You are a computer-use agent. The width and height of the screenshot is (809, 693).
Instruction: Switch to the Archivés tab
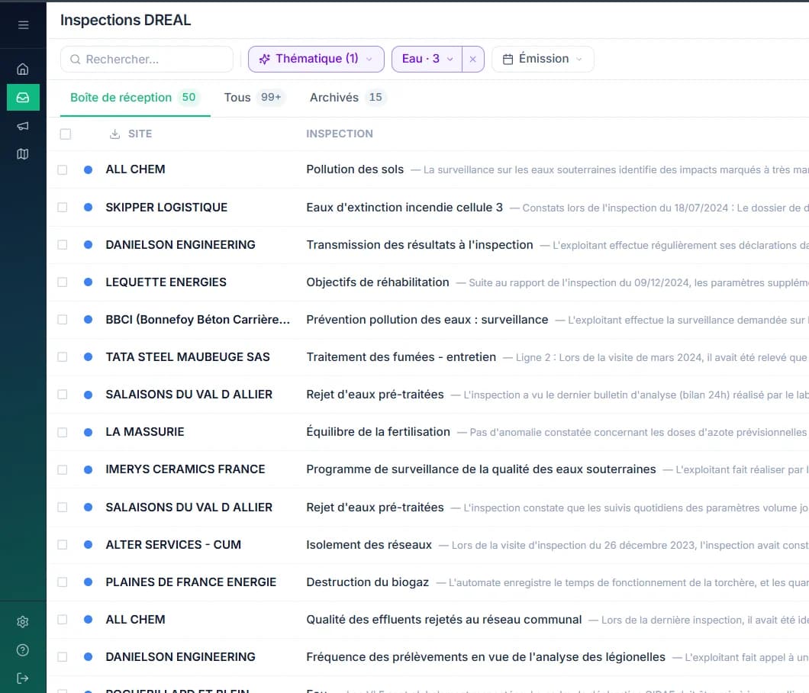pos(346,98)
